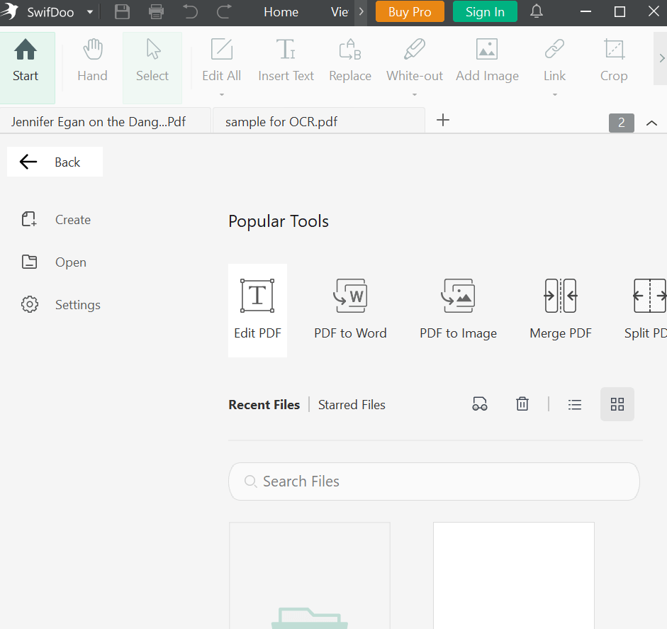Screen dimensions: 667x629
Task: Click Create in the sidebar
Action: (x=56, y=220)
